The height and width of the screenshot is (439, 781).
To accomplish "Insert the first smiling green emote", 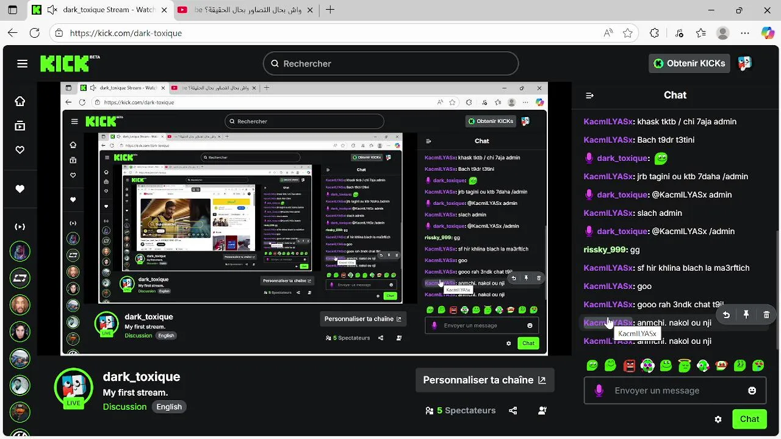I will 592,366.
